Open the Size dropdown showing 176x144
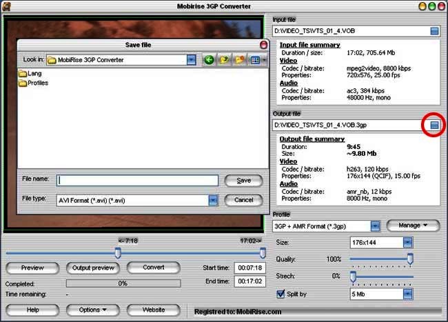This screenshot has width=448, height=322. click(x=408, y=243)
